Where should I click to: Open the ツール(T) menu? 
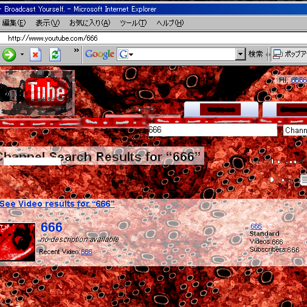(133, 23)
